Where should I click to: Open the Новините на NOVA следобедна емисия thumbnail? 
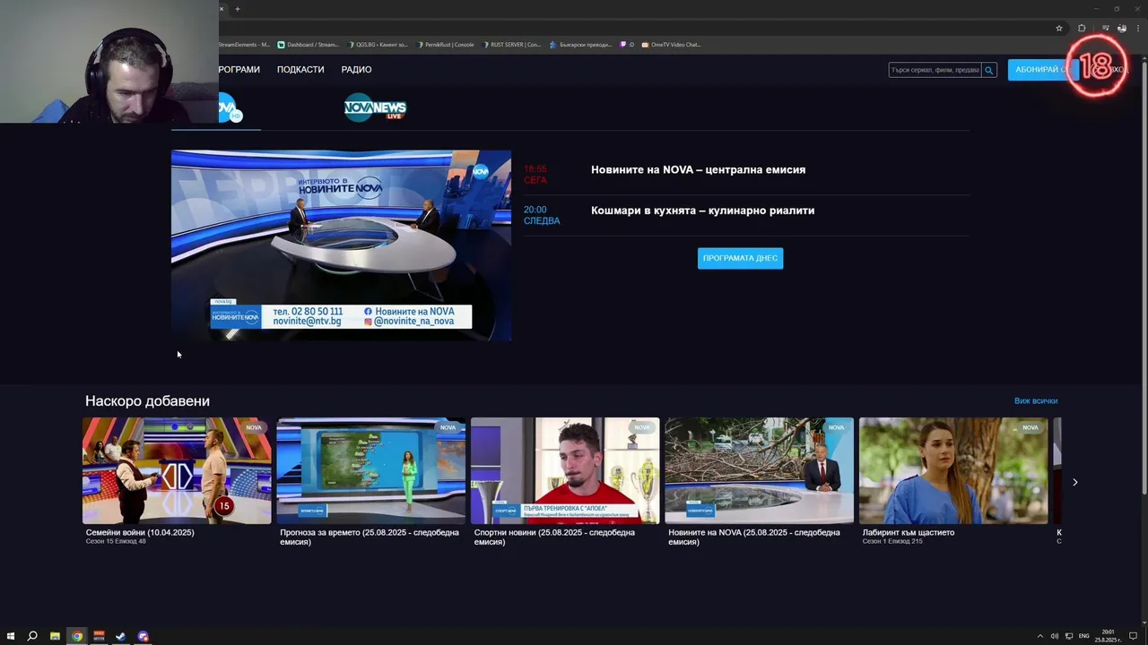click(759, 470)
